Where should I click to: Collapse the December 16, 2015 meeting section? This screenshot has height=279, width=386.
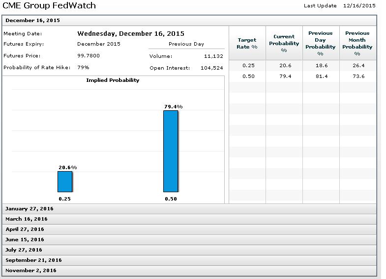(x=189, y=21)
